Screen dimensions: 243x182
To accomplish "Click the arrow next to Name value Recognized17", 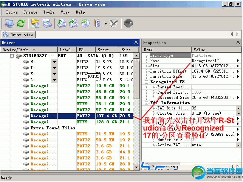I will click(x=238, y=61).
